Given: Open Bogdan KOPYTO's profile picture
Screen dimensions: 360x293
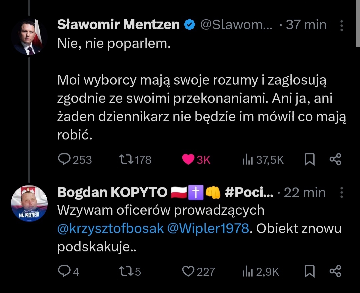Looking at the screenshot, I should tap(29, 203).
